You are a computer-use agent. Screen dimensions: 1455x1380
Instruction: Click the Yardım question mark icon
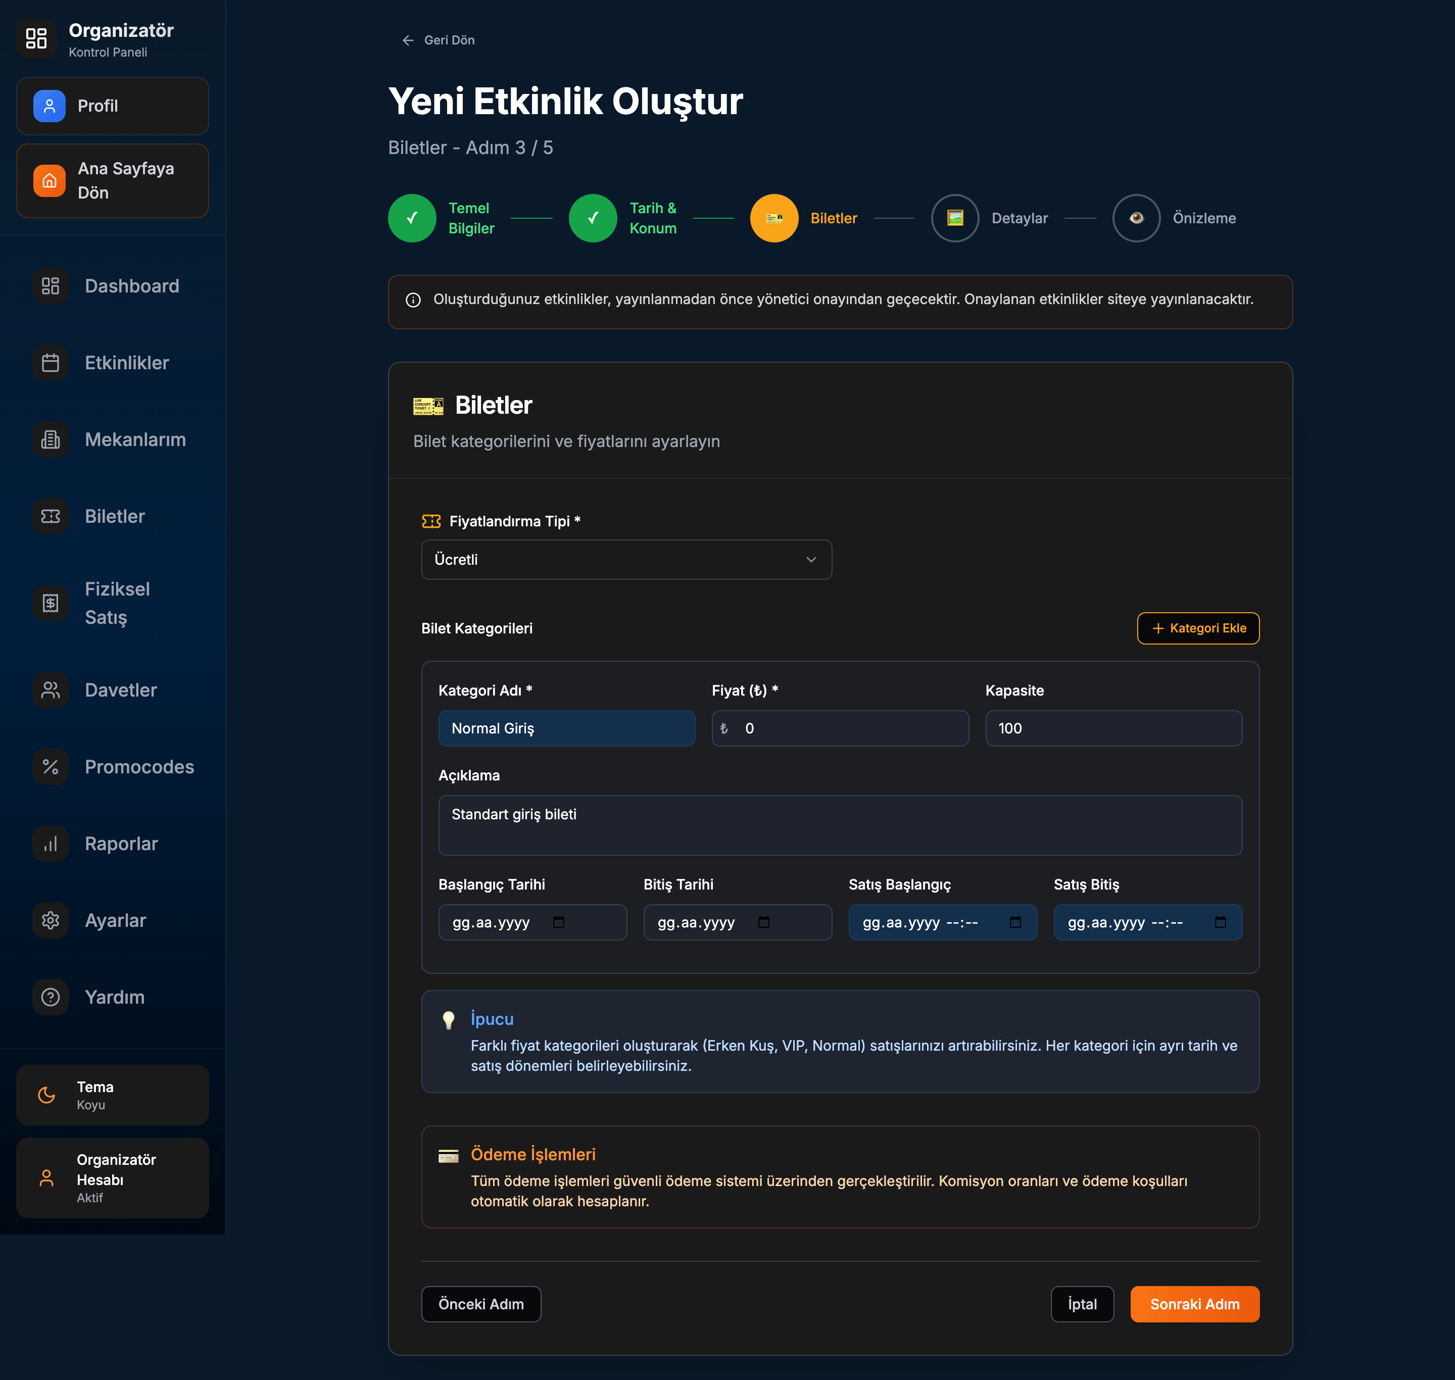coord(50,997)
